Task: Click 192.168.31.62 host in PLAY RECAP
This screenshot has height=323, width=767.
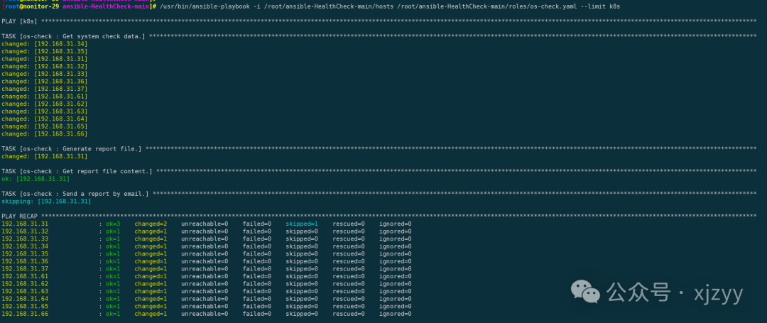Action: tap(25, 284)
